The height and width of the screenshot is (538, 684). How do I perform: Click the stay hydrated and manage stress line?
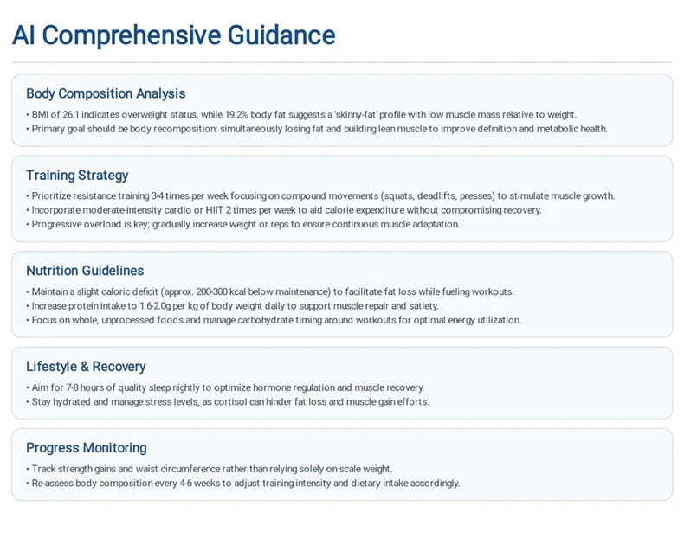227,401
